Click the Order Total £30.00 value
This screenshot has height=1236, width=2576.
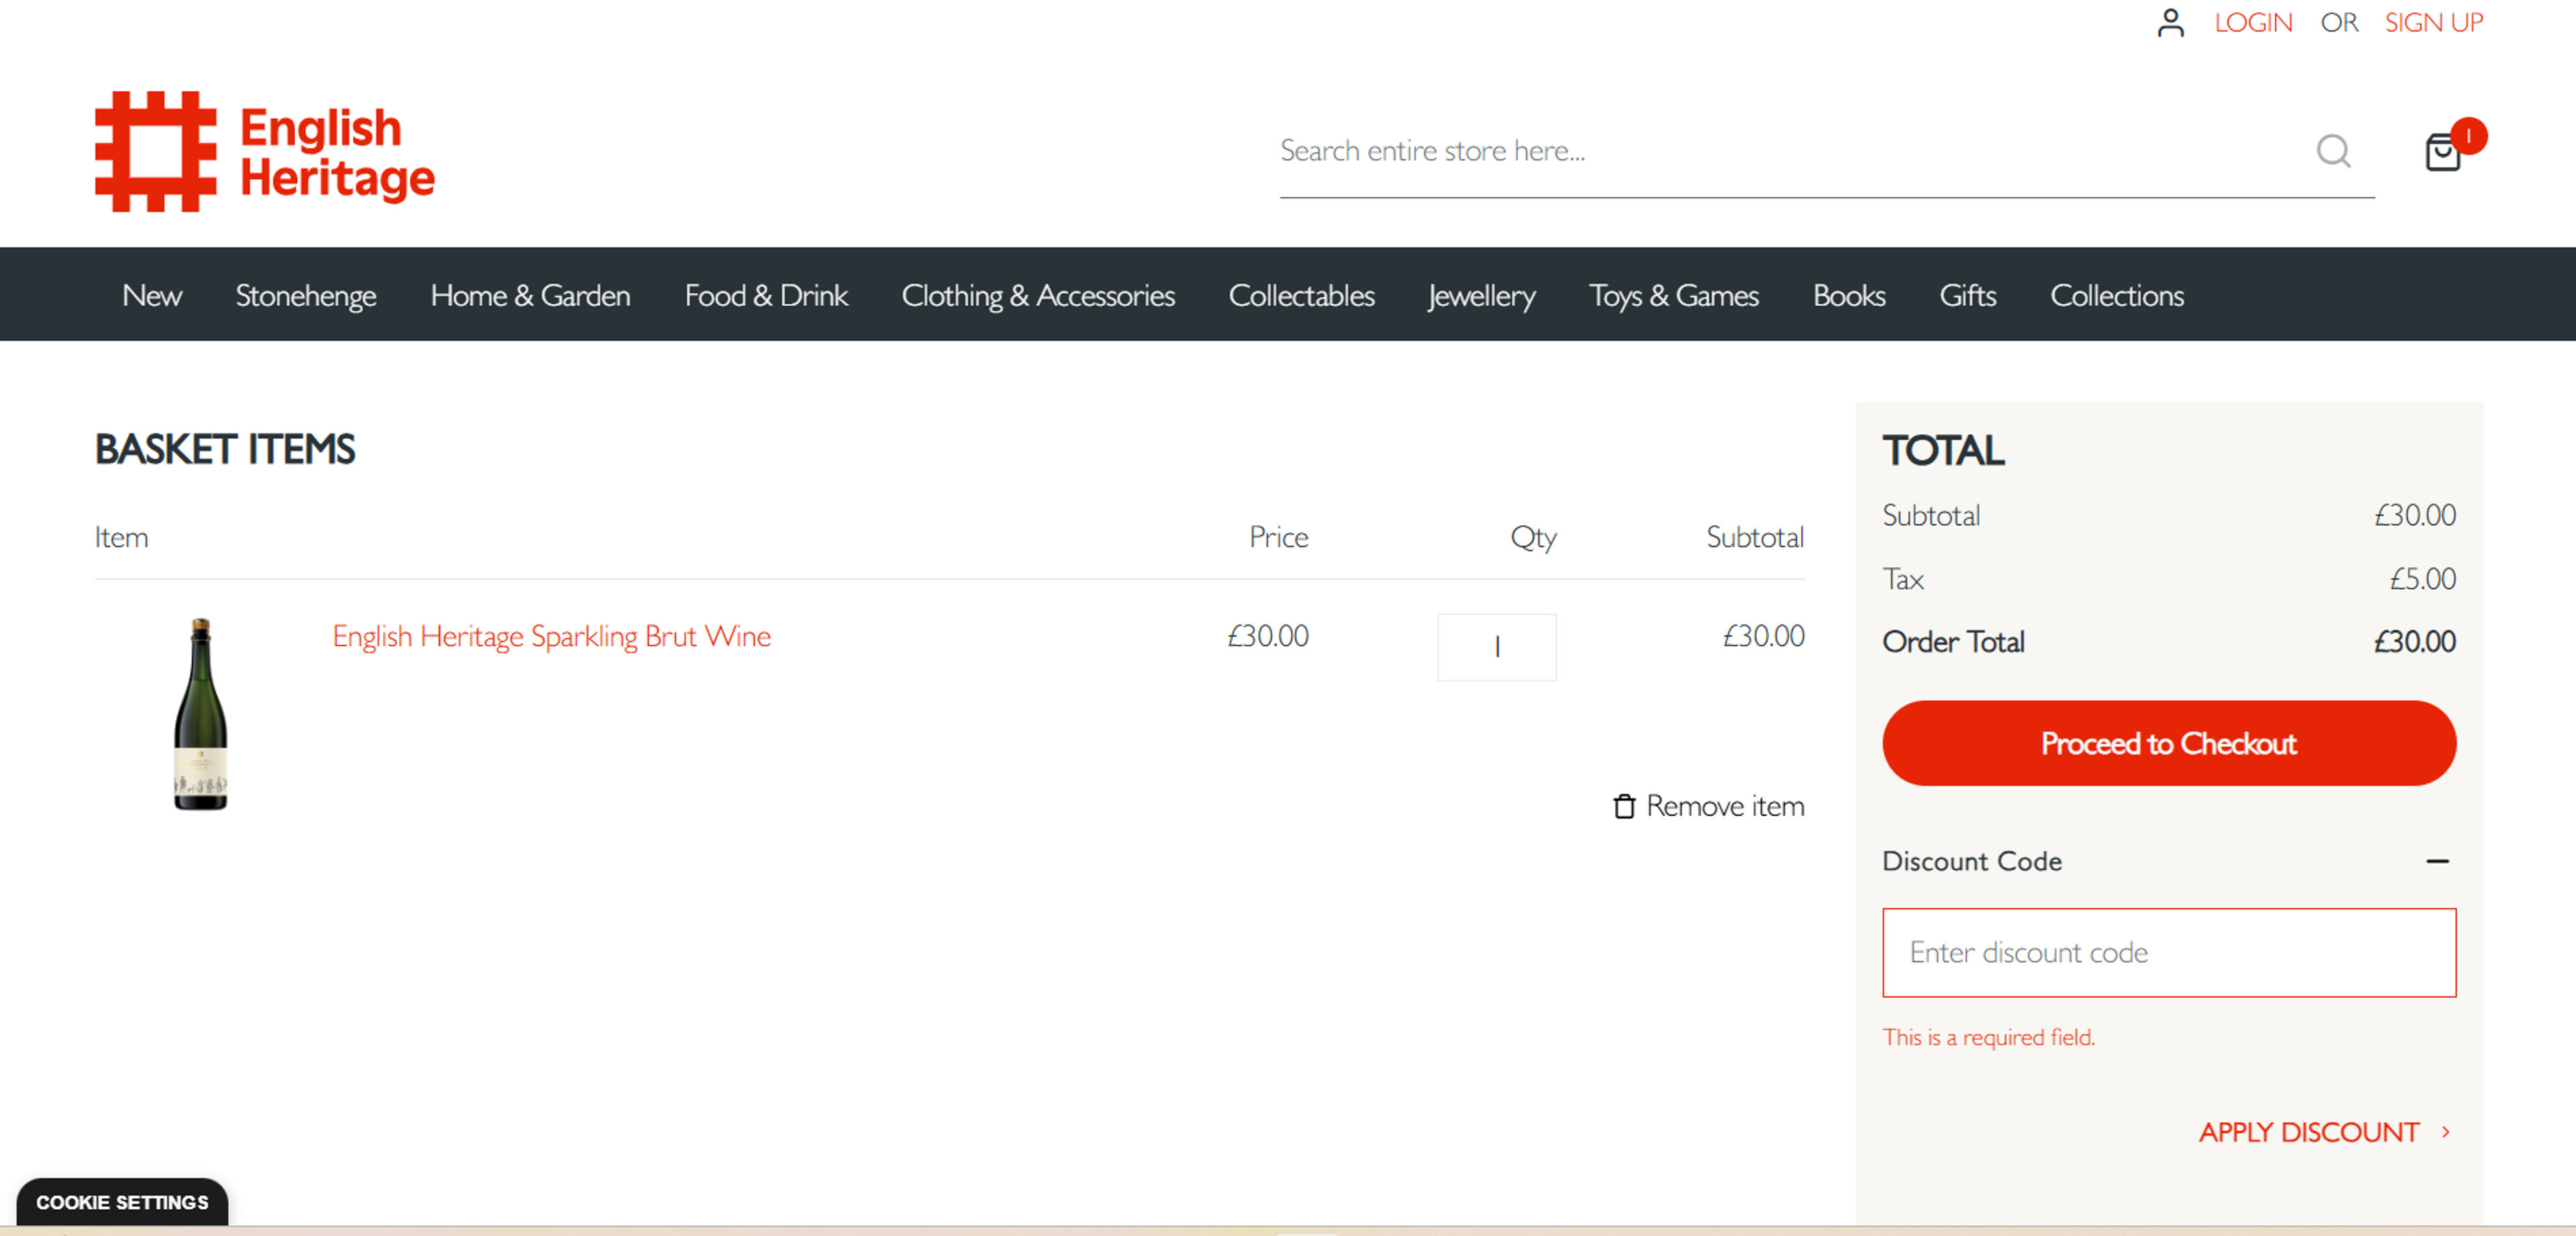click(2414, 641)
